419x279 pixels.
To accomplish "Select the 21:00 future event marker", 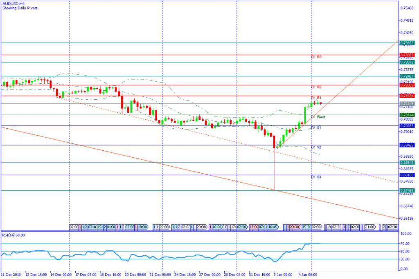I will point(370,227).
